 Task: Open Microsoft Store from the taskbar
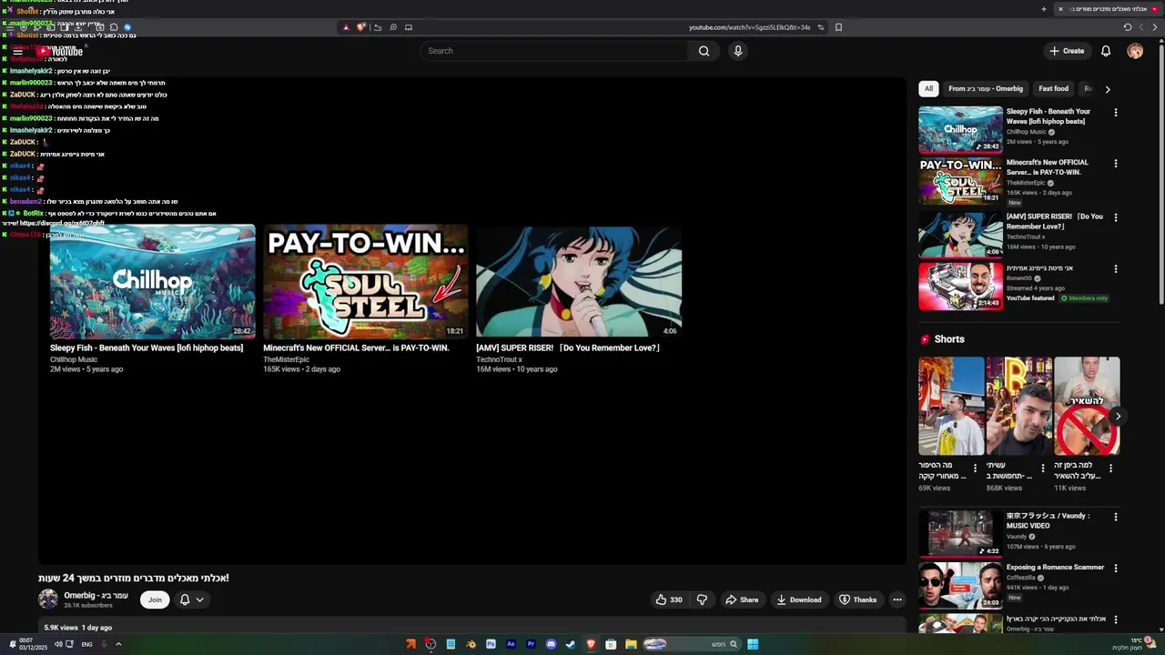[611, 644]
